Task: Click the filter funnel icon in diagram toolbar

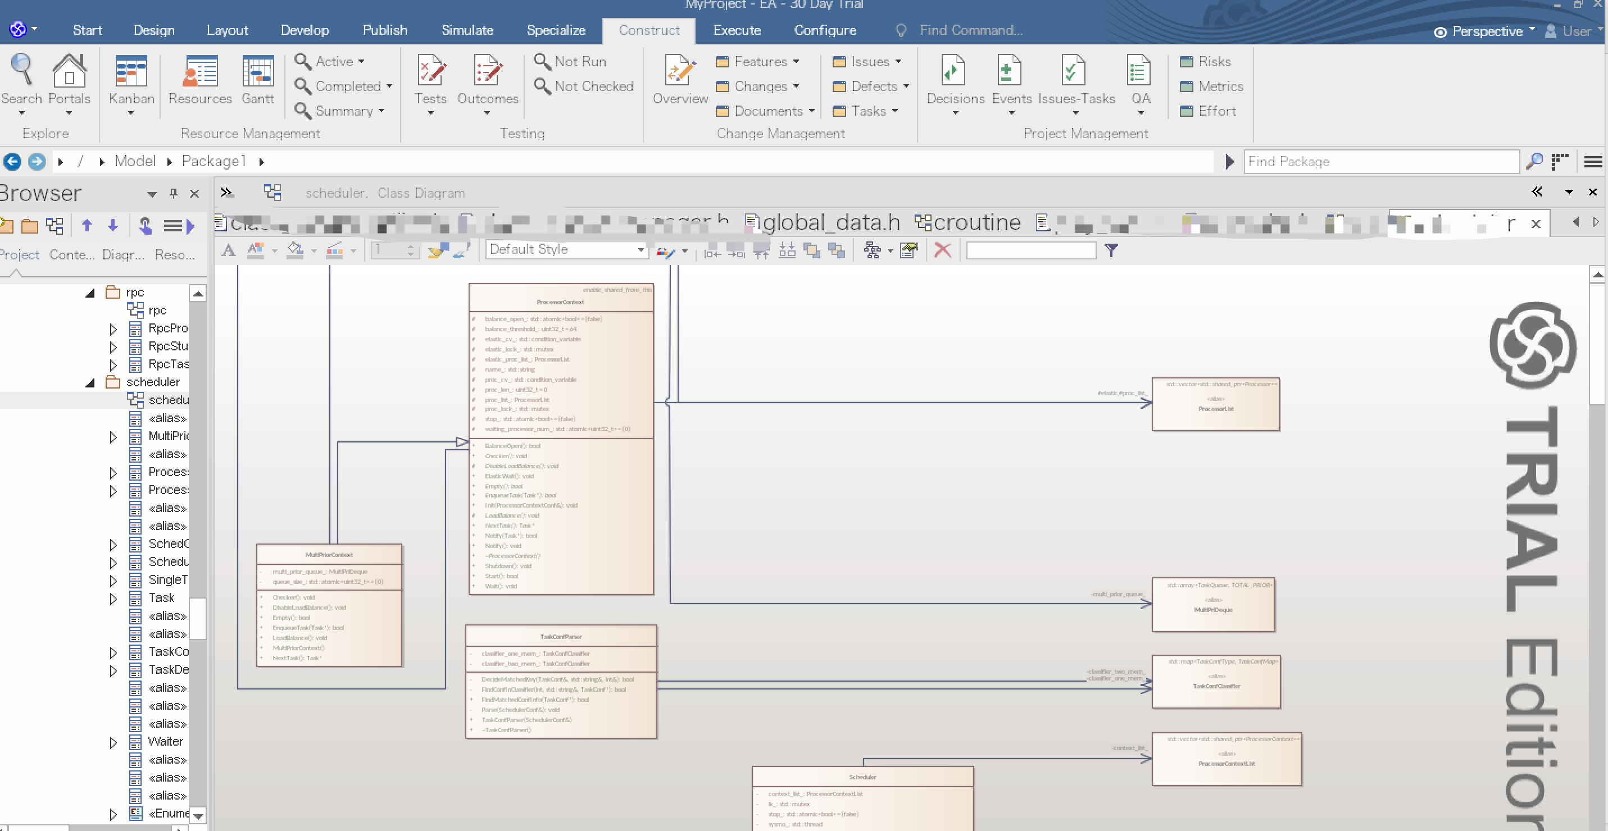Action: coord(1111,250)
